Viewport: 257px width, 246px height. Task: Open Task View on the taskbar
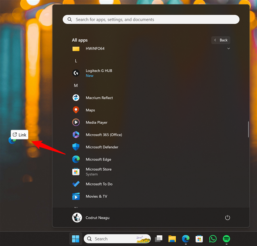[159, 239]
